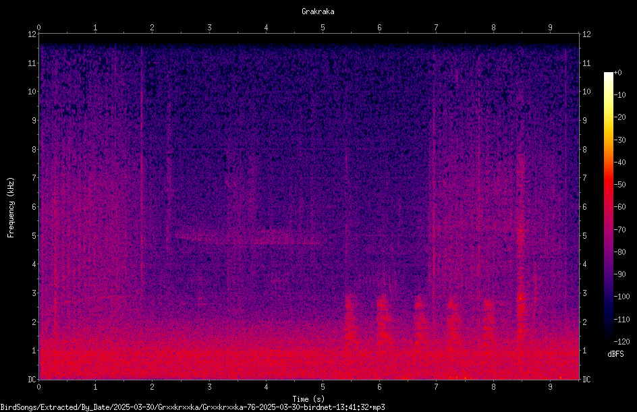Click the -50 color scale label

pos(619,185)
